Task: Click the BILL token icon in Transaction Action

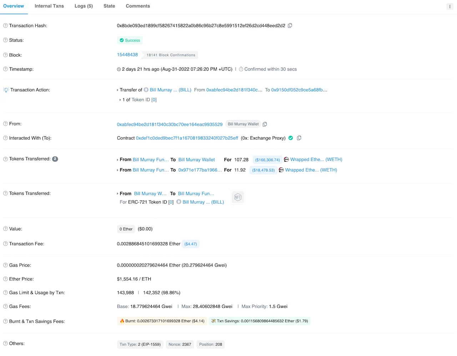Action: [x=146, y=90]
